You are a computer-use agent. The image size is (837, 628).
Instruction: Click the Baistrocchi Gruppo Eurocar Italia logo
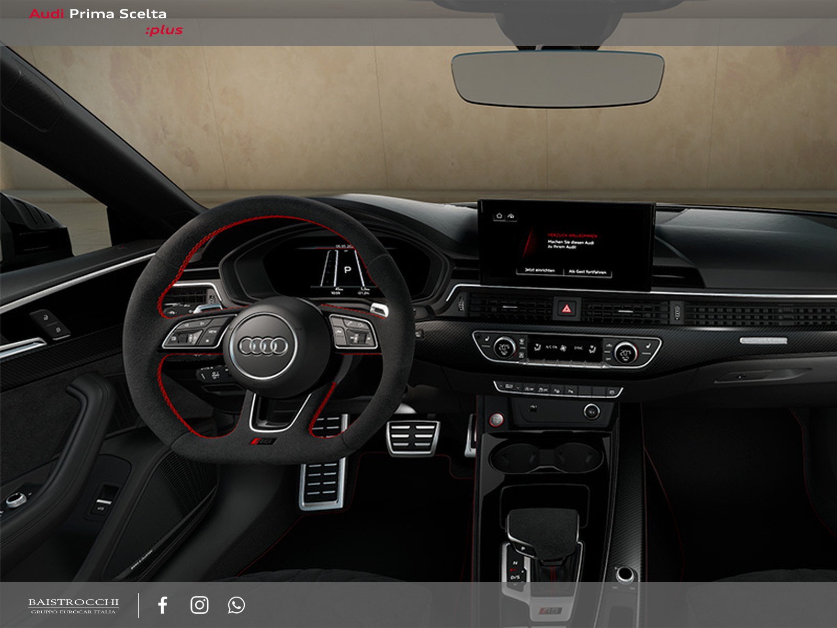73,605
